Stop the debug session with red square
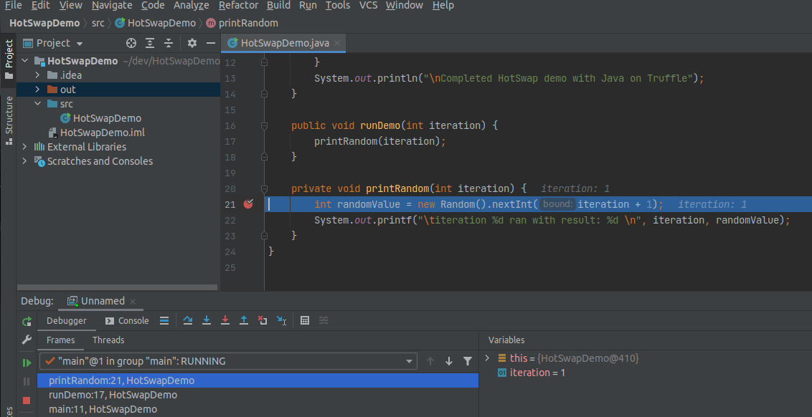Screen dimensions: 812x417 click(x=27, y=401)
